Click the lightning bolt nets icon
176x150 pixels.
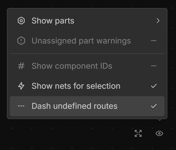tap(21, 86)
